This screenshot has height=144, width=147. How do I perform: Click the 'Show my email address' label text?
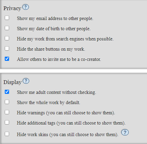[x=55, y=19]
